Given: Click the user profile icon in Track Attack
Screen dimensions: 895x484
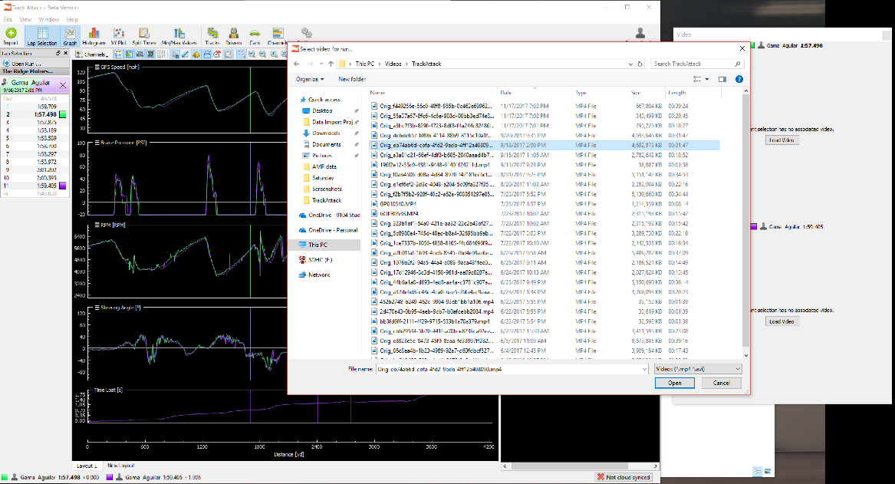Looking at the screenshot, I should pyautogui.click(x=640, y=34).
